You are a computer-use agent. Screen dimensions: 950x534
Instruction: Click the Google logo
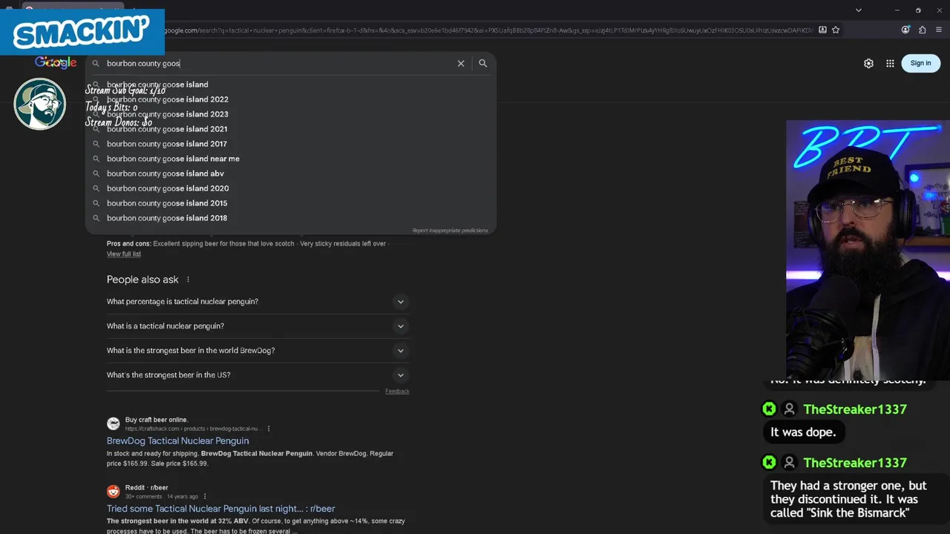point(56,63)
